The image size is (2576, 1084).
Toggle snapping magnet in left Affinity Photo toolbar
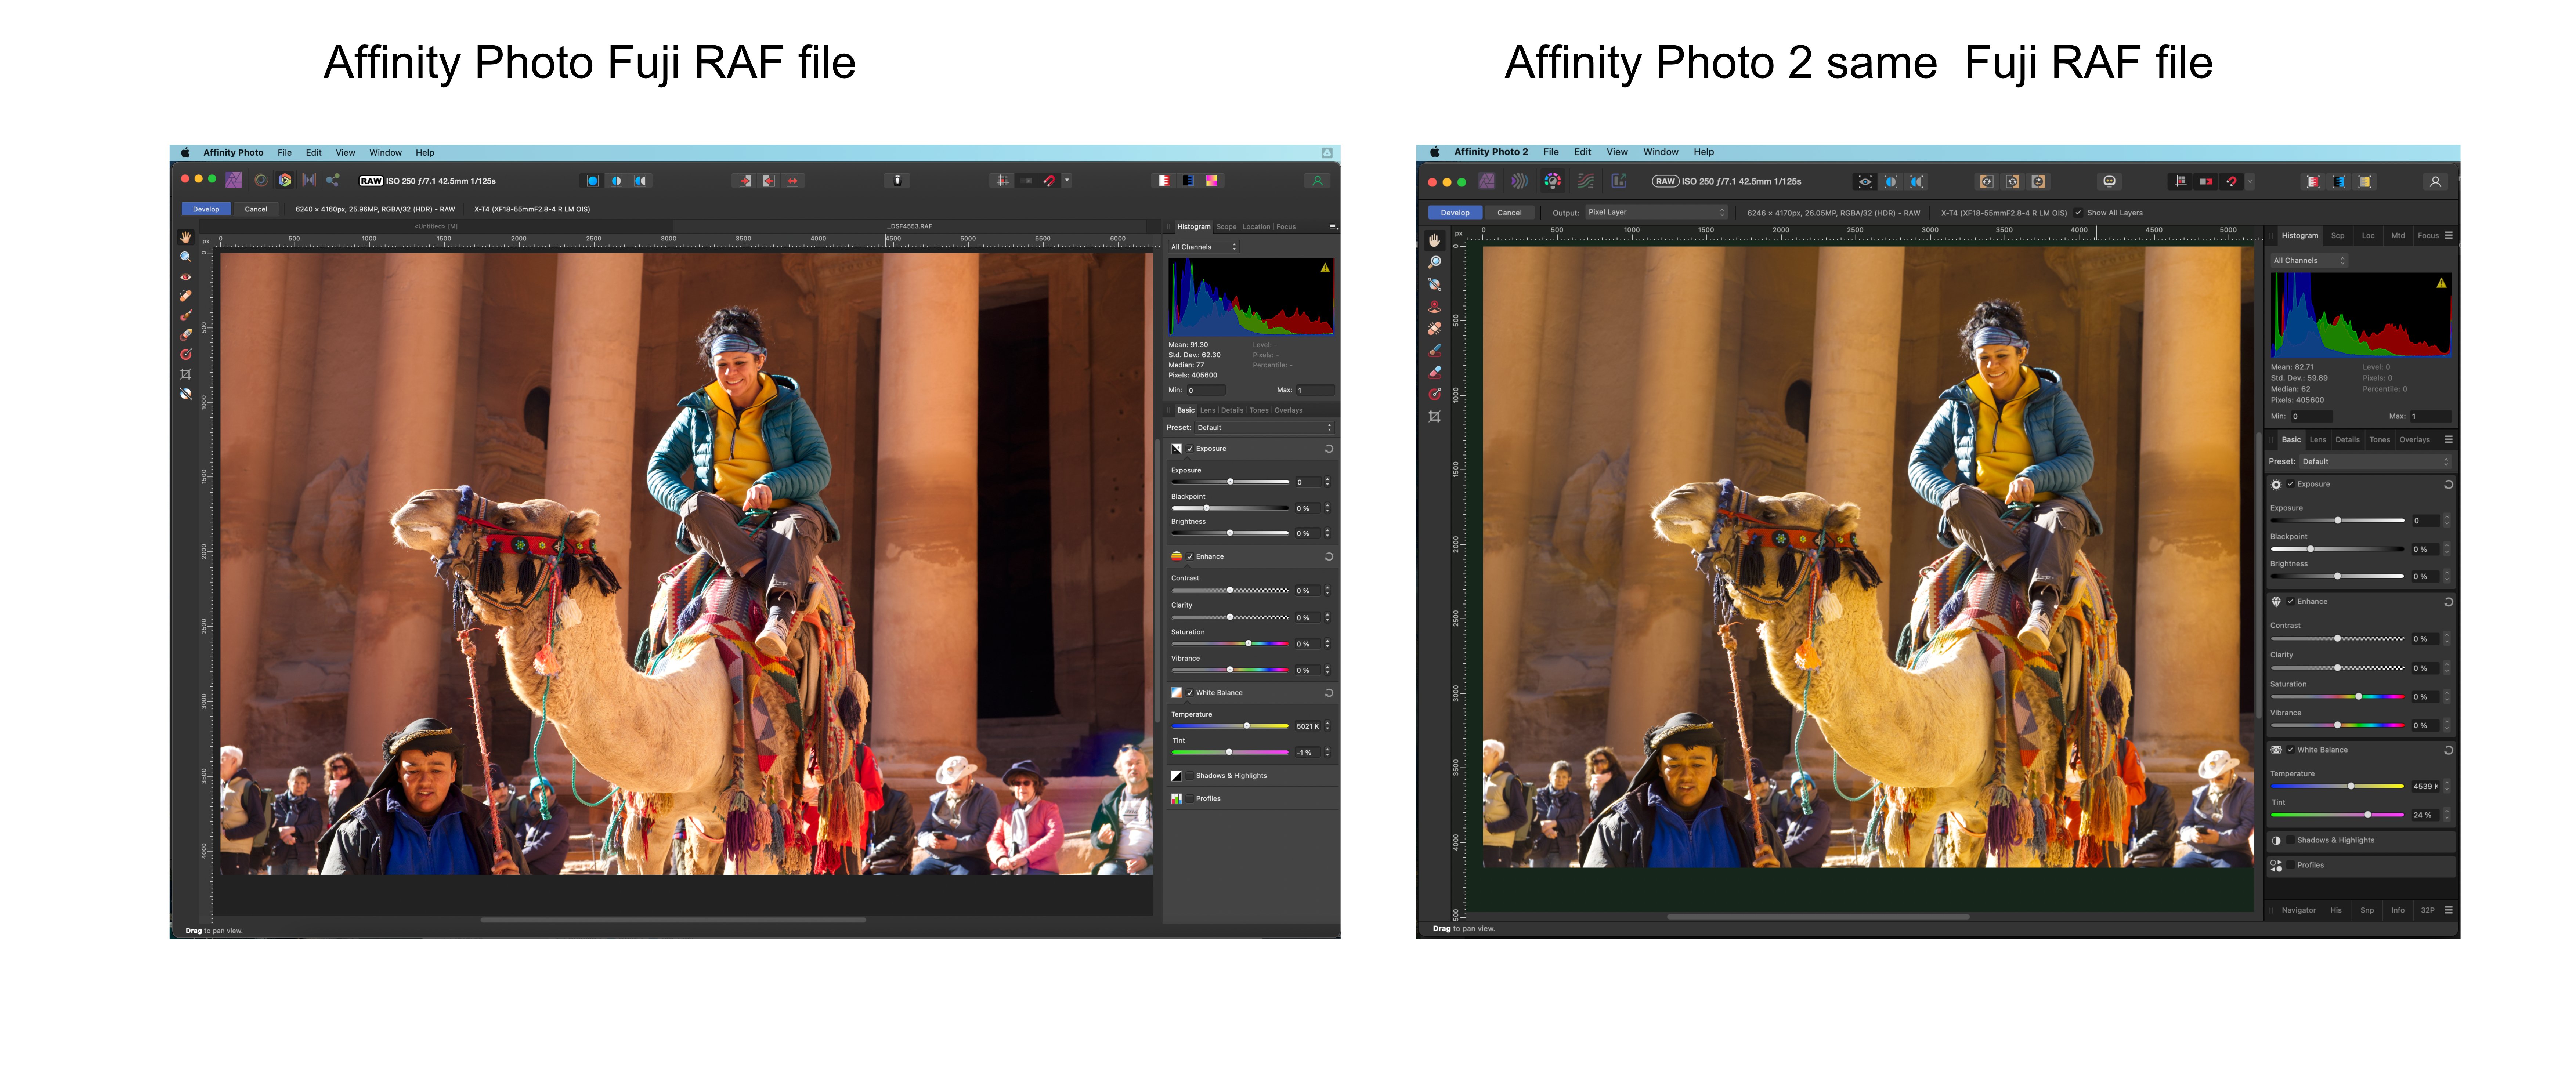[x=1049, y=181]
